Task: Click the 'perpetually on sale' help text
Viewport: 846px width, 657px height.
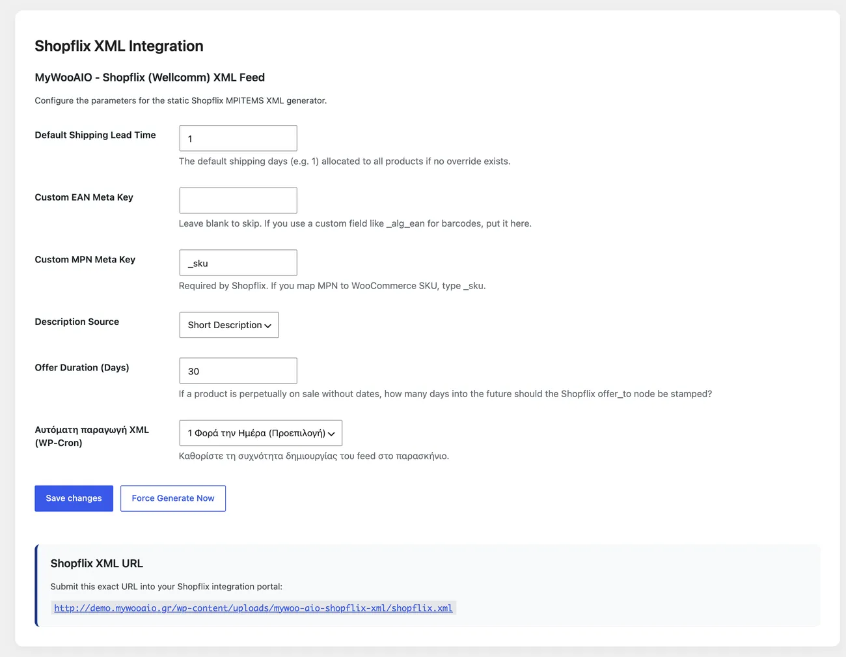Action: (446, 394)
